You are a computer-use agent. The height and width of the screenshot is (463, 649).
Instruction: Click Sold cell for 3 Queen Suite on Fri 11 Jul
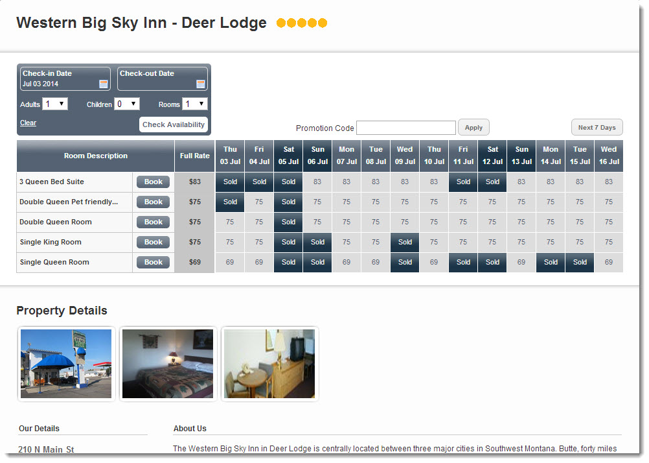tap(463, 182)
